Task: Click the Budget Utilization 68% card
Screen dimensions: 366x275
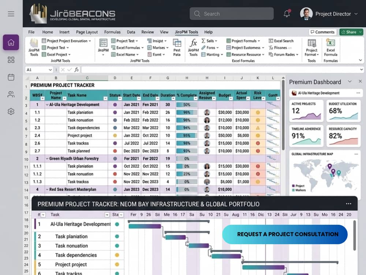Action: pyautogui.click(x=343, y=111)
